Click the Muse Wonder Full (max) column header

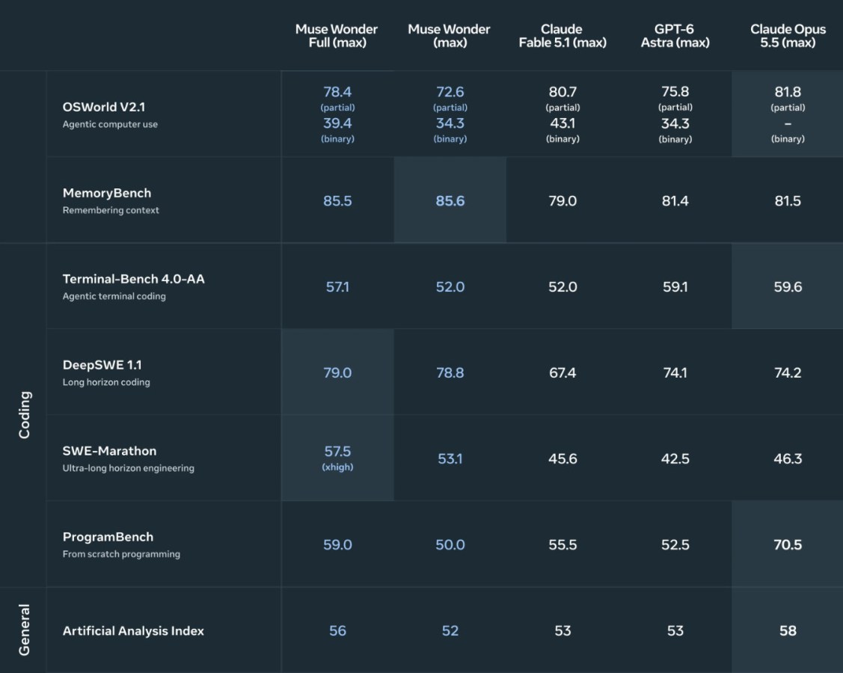coord(337,36)
